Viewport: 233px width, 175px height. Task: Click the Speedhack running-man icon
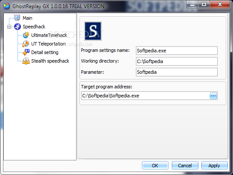pos(18,27)
